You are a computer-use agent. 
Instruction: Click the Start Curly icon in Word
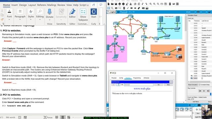coord(93,12)
